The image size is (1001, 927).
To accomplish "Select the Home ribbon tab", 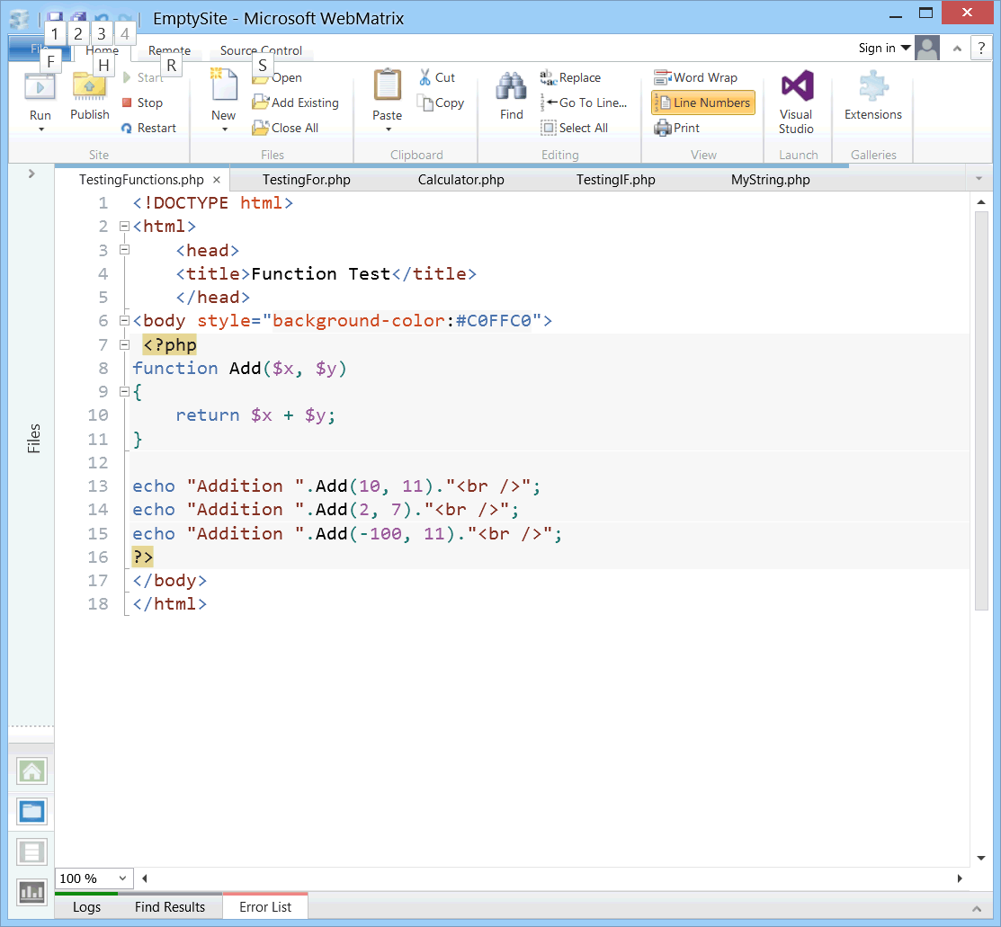I will [103, 50].
